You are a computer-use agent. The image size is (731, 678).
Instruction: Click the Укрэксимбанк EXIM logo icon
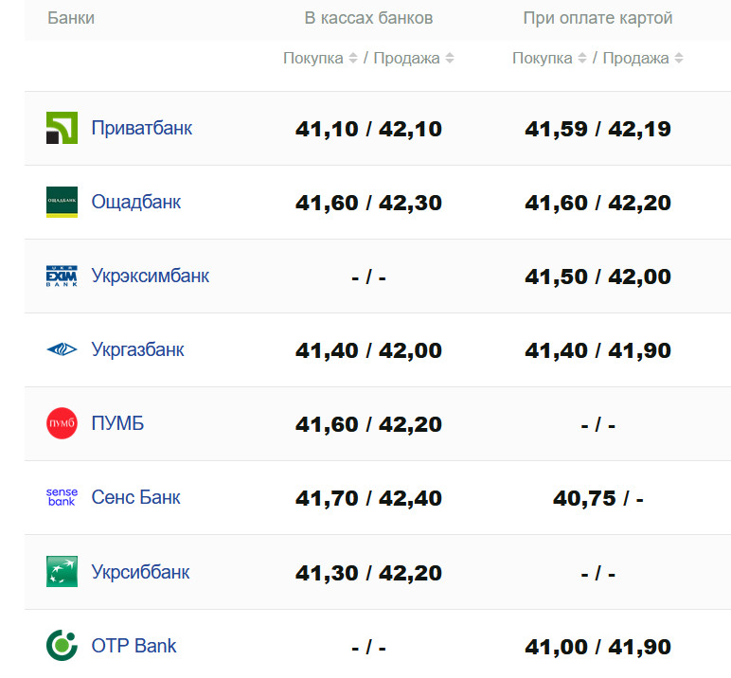62,276
